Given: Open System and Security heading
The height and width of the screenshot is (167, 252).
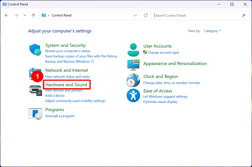Looking at the screenshot, I should pyautogui.click(x=65, y=45).
